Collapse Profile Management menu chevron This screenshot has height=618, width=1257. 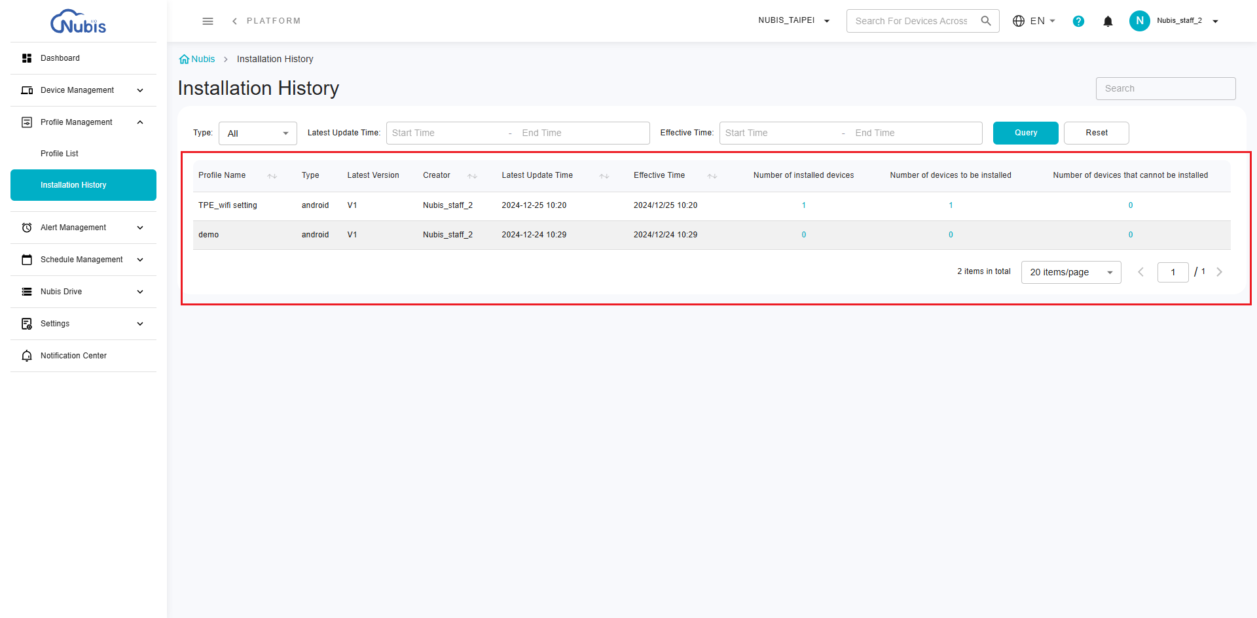pos(140,122)
